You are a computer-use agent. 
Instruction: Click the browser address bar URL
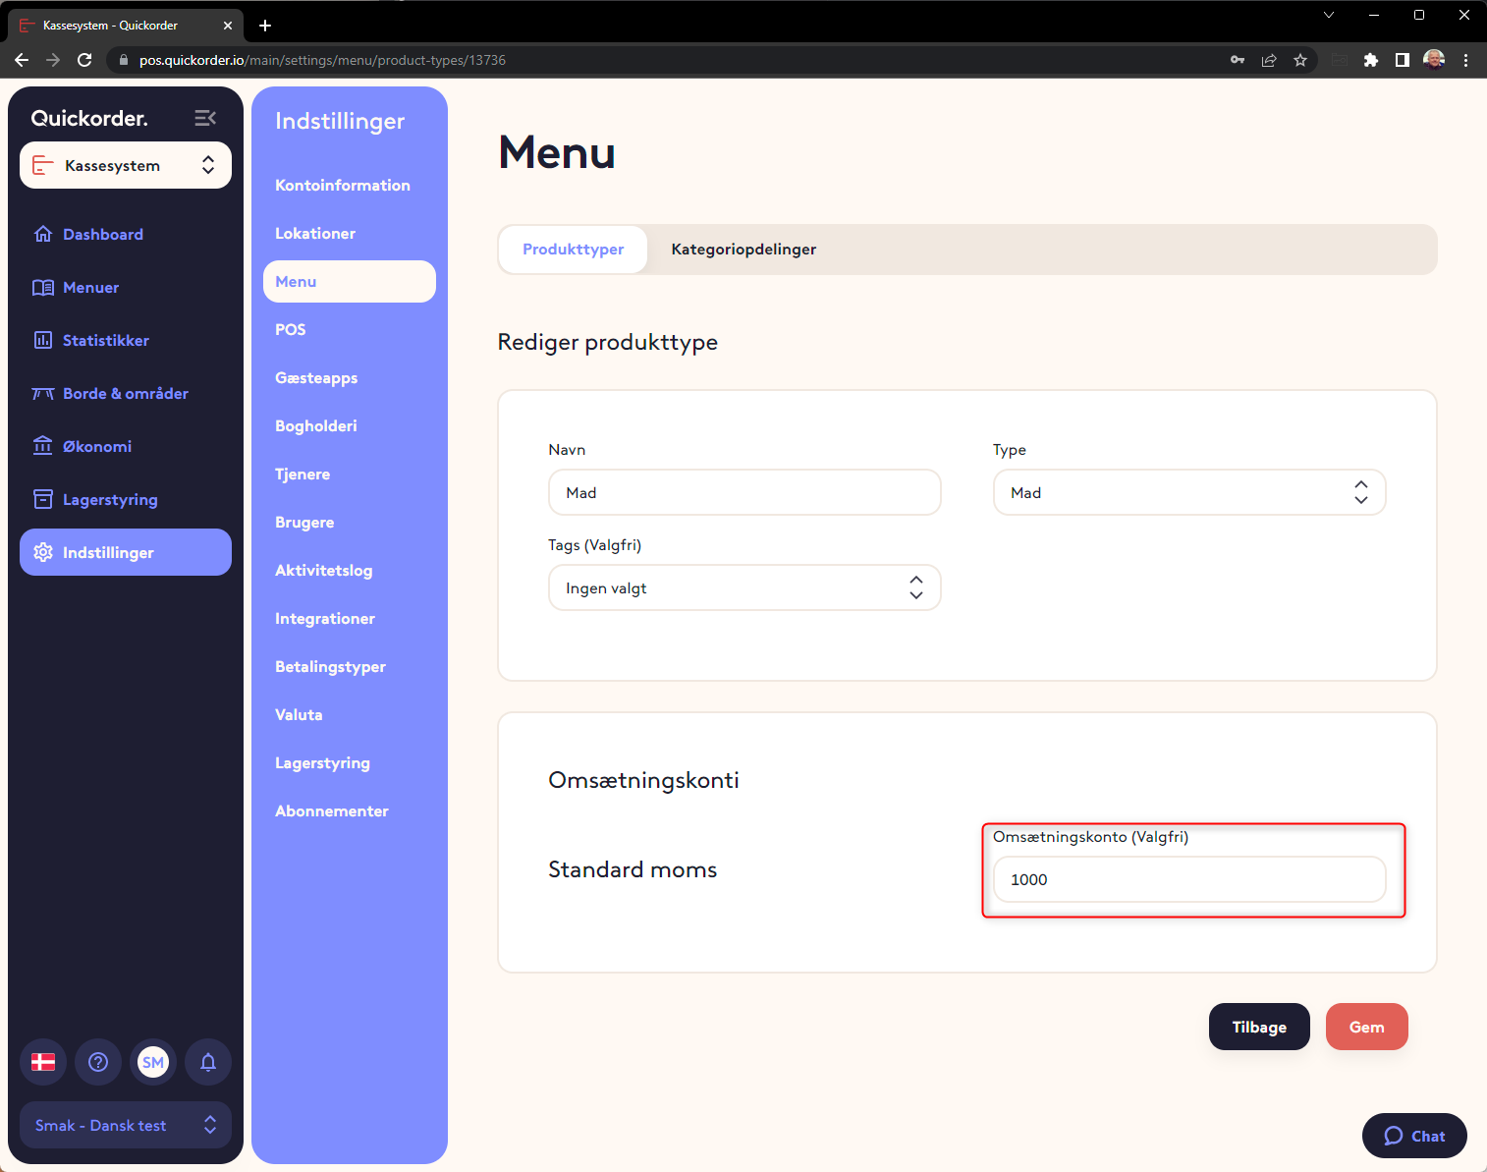322,60
